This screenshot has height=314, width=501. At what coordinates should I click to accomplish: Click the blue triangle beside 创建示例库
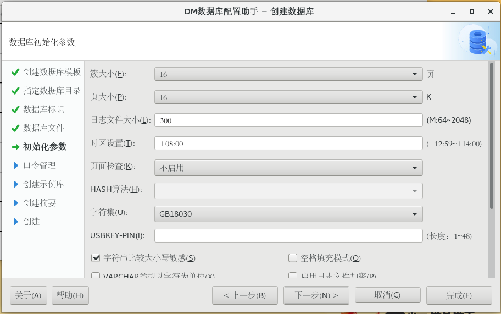[16, 184]
